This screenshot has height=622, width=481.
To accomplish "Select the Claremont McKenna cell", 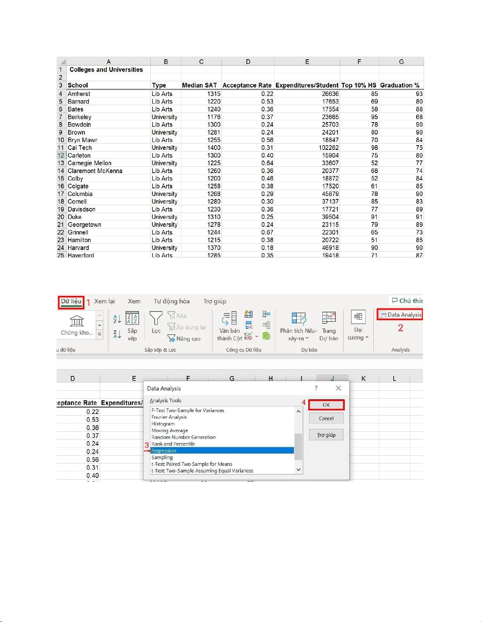I will 108,171.
